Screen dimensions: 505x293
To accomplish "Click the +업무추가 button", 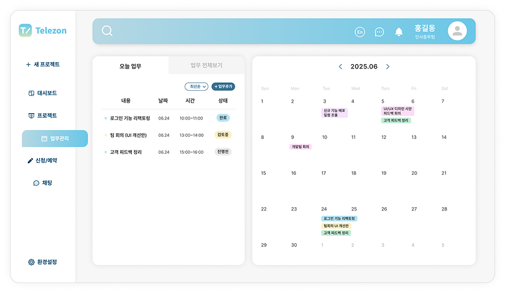I will point(223,86).
